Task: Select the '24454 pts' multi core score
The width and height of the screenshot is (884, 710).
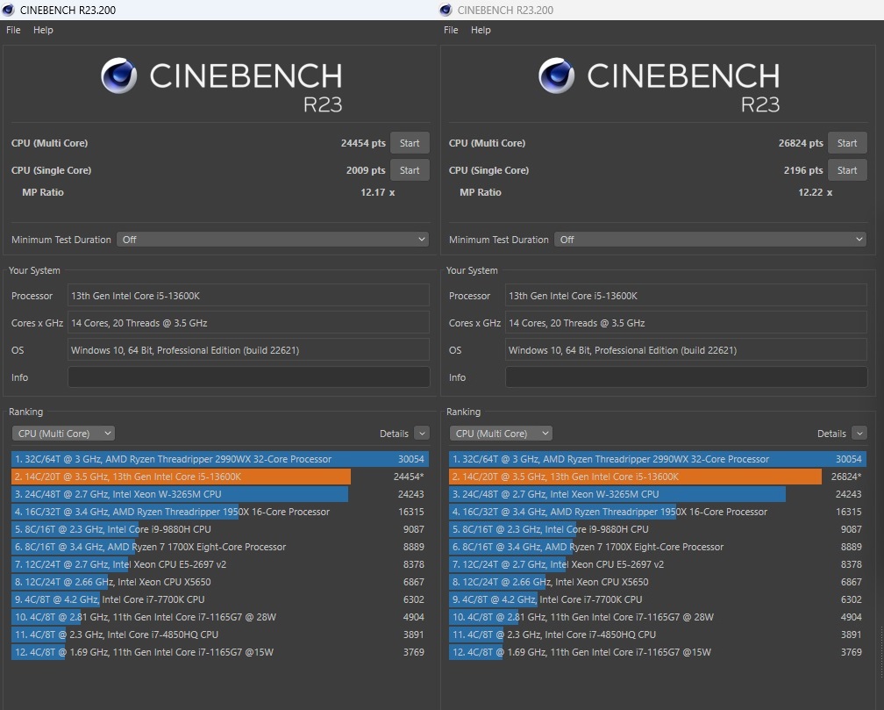Action: (363, 143)
